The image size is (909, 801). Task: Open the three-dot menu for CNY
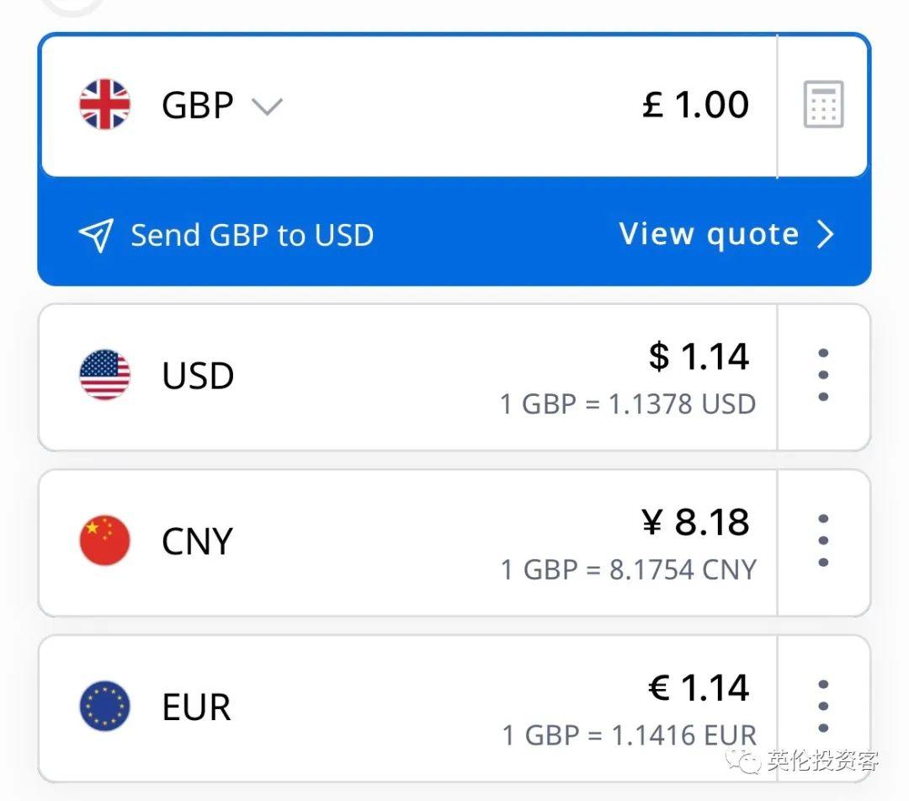point(823,542)
